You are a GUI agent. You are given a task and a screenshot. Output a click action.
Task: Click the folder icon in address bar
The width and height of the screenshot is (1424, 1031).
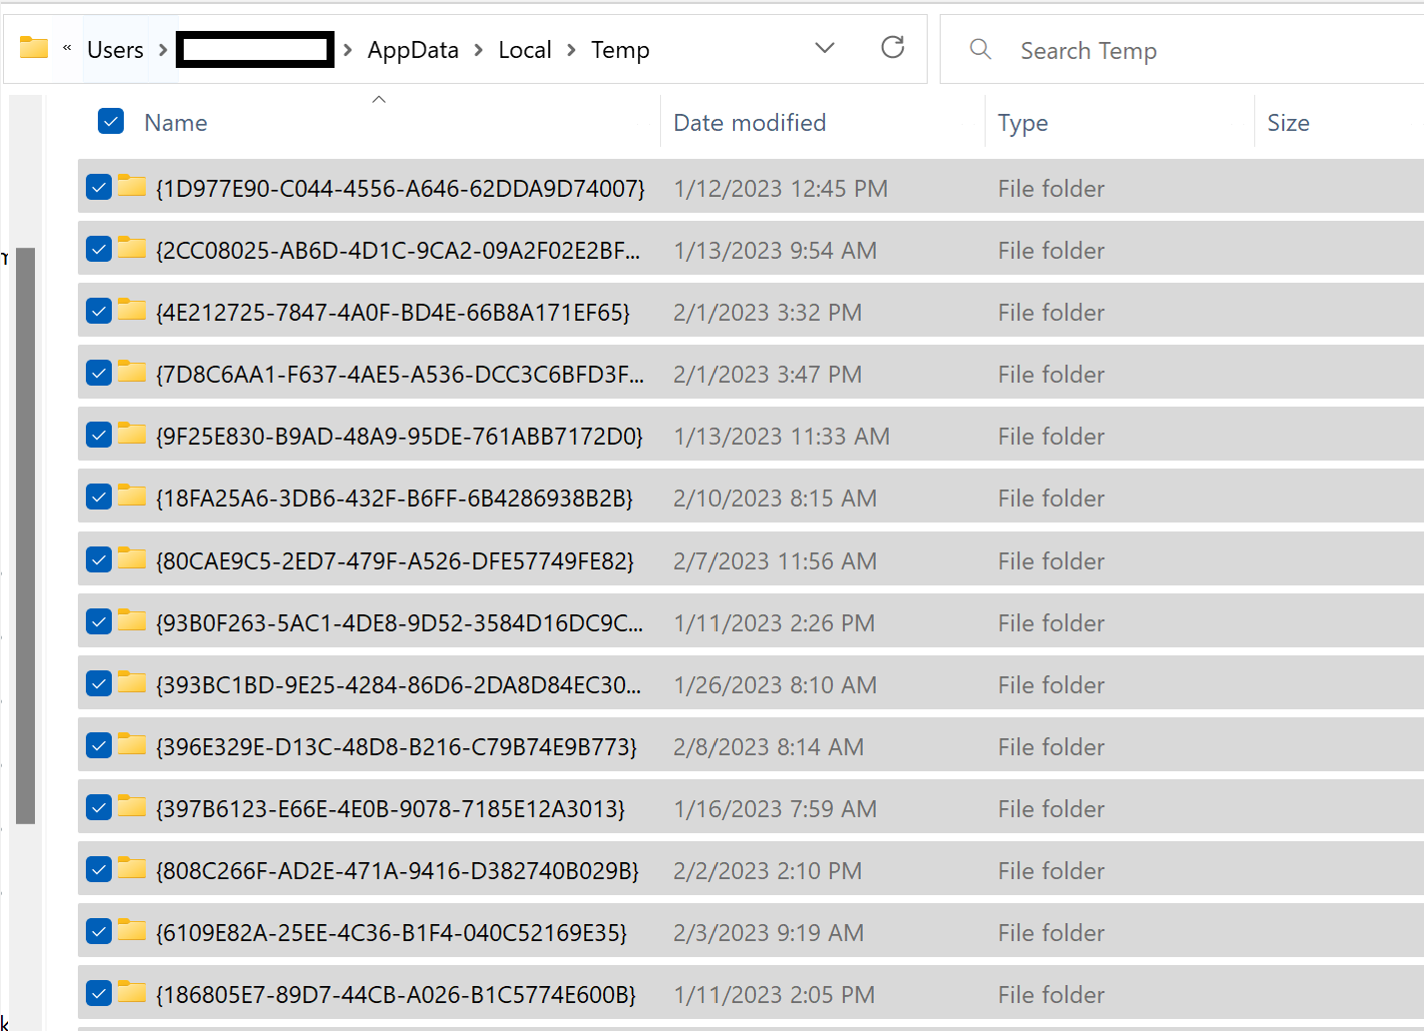tap(34, 48)
